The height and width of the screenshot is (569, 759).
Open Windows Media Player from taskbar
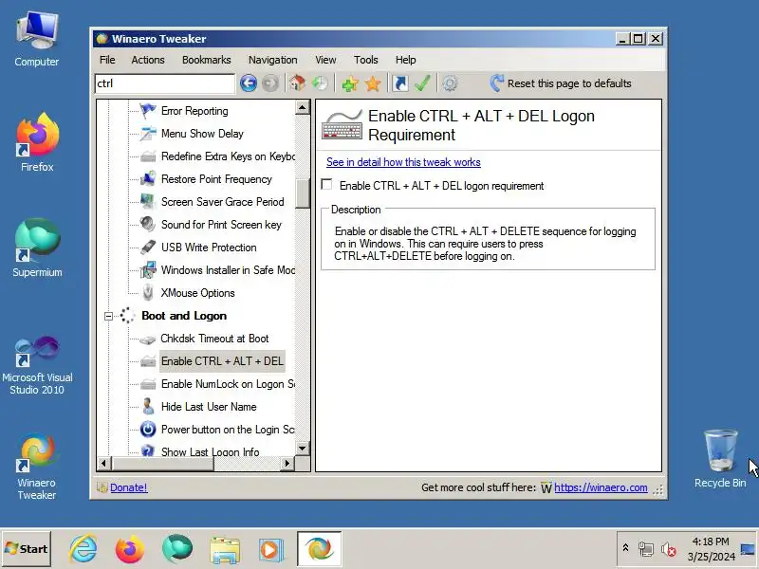point(270,549)
